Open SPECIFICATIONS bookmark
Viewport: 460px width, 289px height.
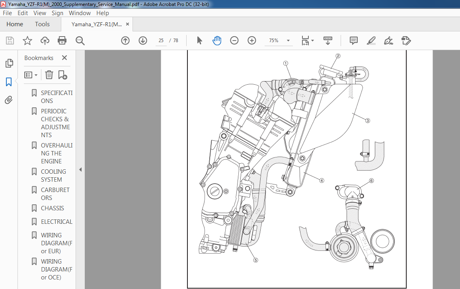pos(57,97)
